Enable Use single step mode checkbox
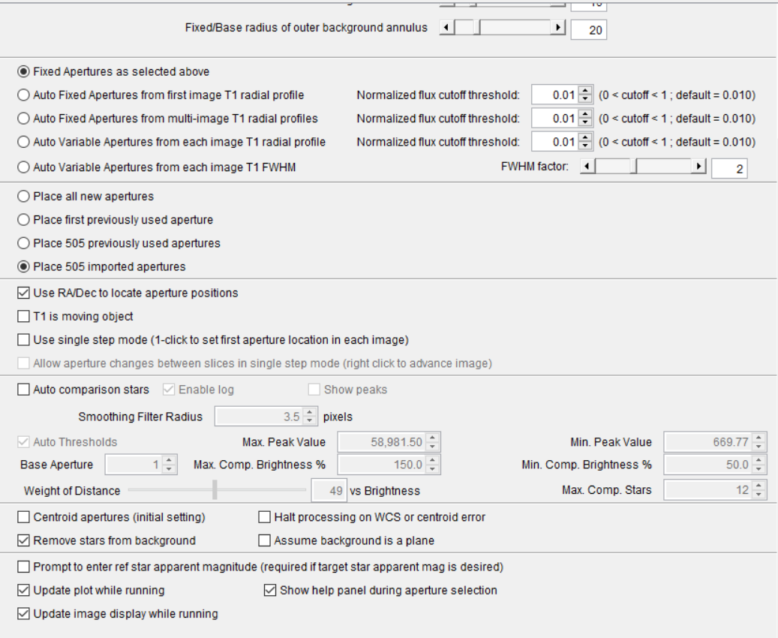The height and width of the screenshot is (638, 778). [23, 340]
